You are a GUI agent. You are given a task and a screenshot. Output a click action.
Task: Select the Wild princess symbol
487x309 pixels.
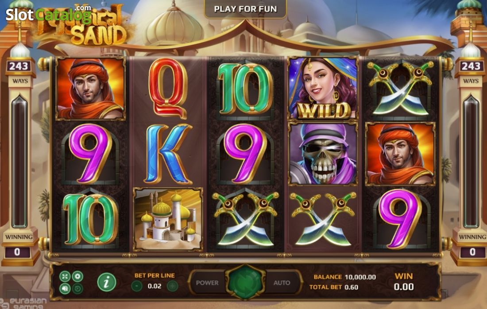tap(323, 89)
